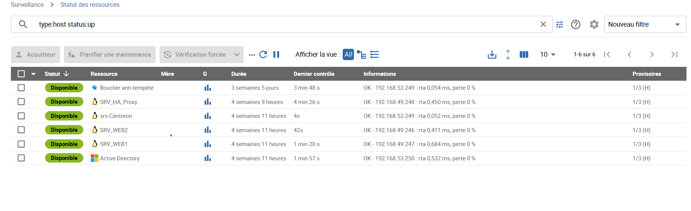Open the column selection icon
Screen dimensions: 691x211
(524, 54)
